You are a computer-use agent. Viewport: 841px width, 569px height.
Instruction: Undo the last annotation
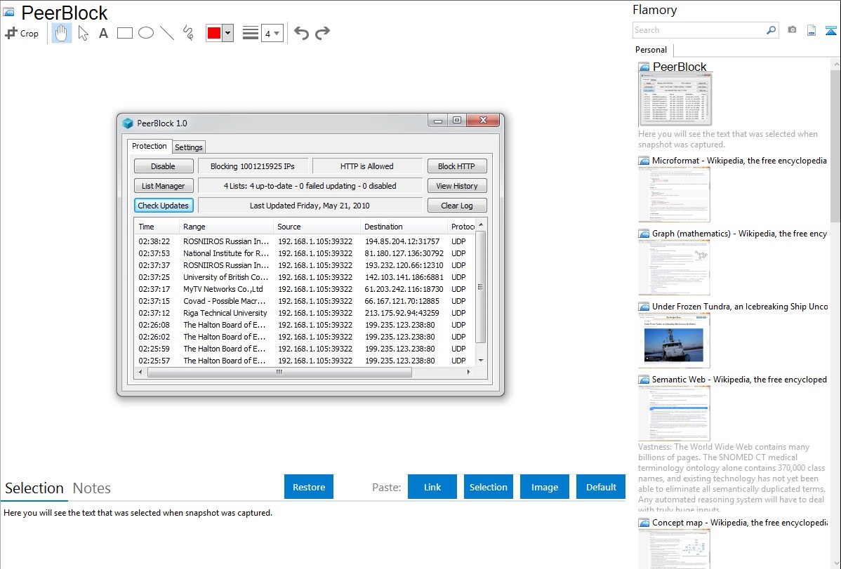pos(301,33)
